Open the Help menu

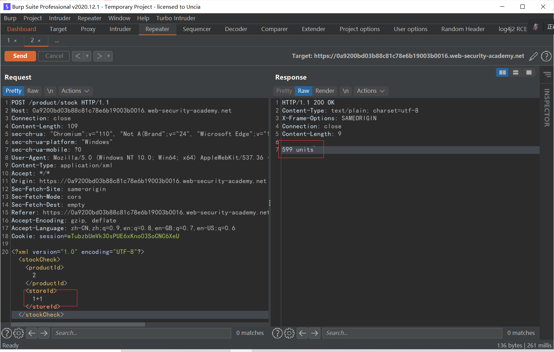click(143, 18)
